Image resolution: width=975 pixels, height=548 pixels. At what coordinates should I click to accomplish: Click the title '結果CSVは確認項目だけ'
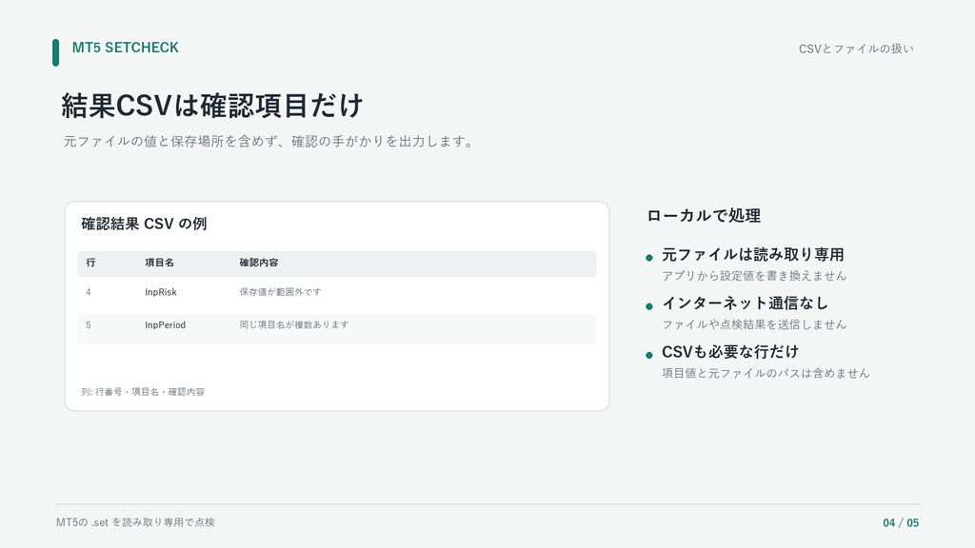click(x=211, y=106)
